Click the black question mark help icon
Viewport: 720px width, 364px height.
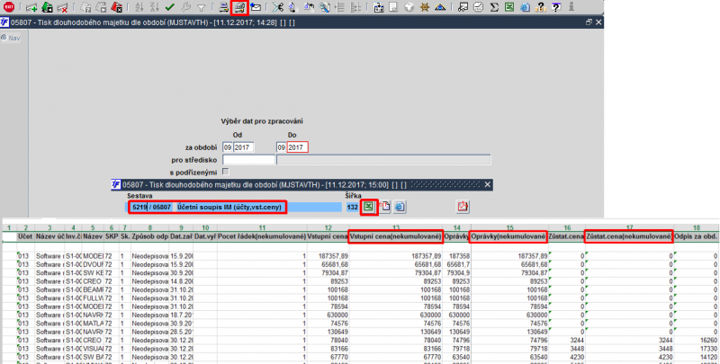click(541, 7)
